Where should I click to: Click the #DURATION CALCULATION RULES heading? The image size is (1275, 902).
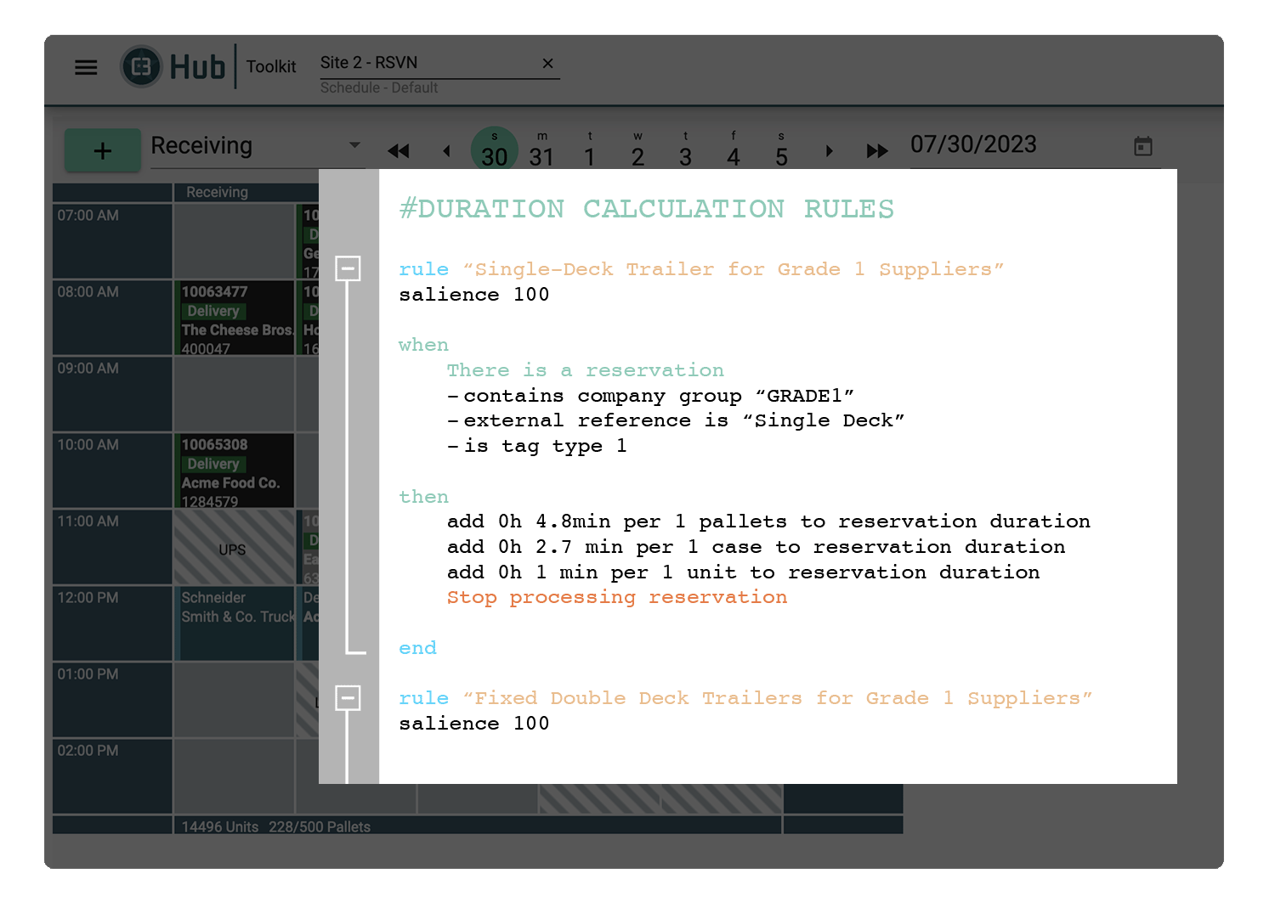click(x=647, y=208)
